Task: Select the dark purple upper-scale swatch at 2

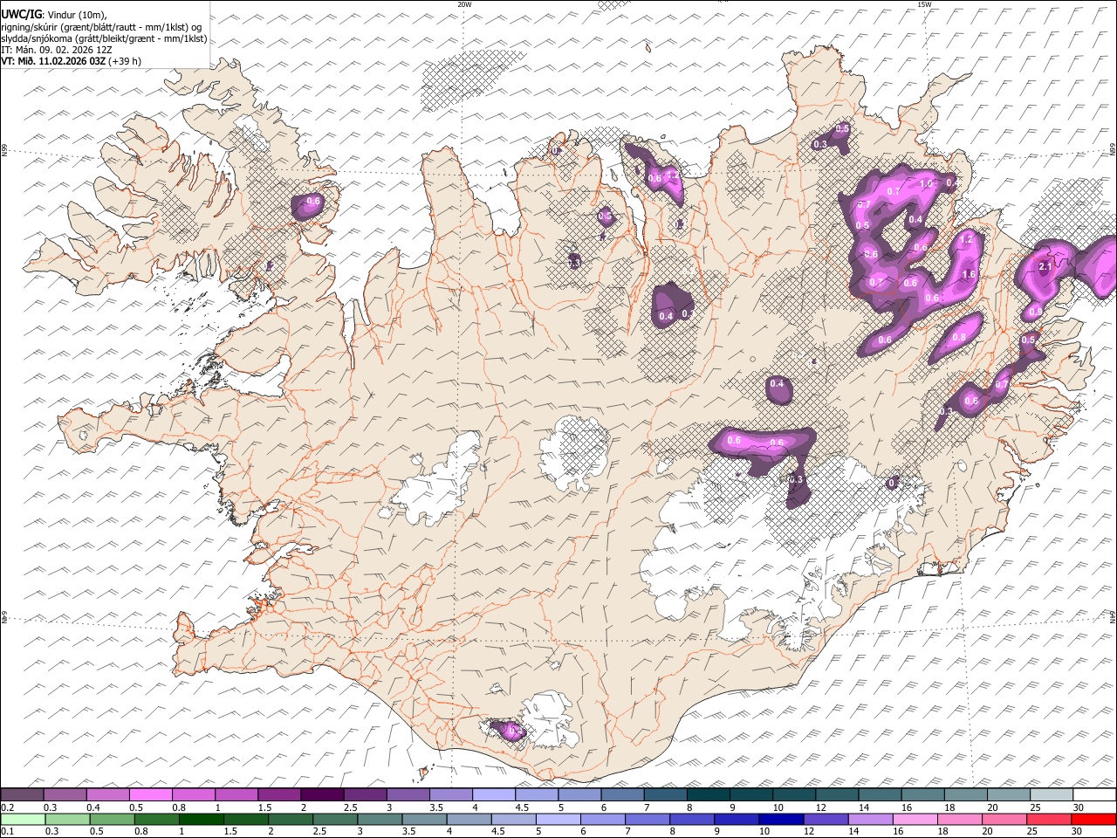Action: [x=322, y=795]
